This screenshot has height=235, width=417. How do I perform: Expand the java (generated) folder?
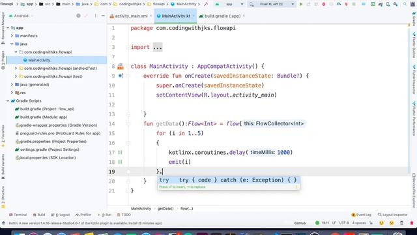pos(12,84)
